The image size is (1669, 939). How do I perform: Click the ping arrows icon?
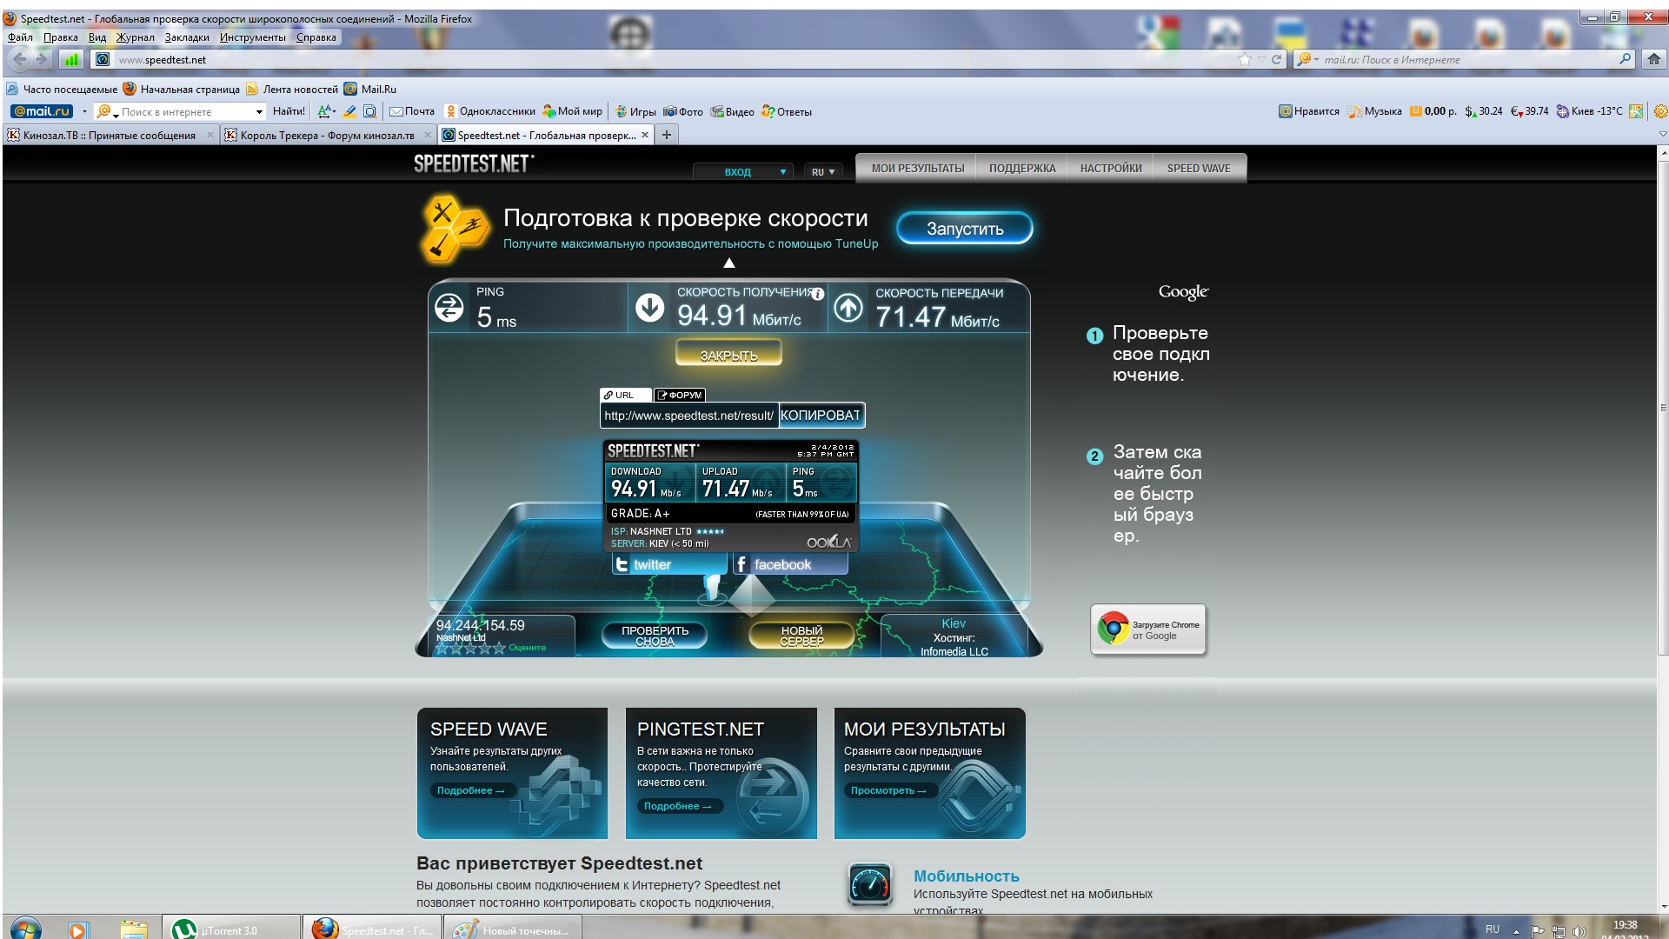point(449,307)
